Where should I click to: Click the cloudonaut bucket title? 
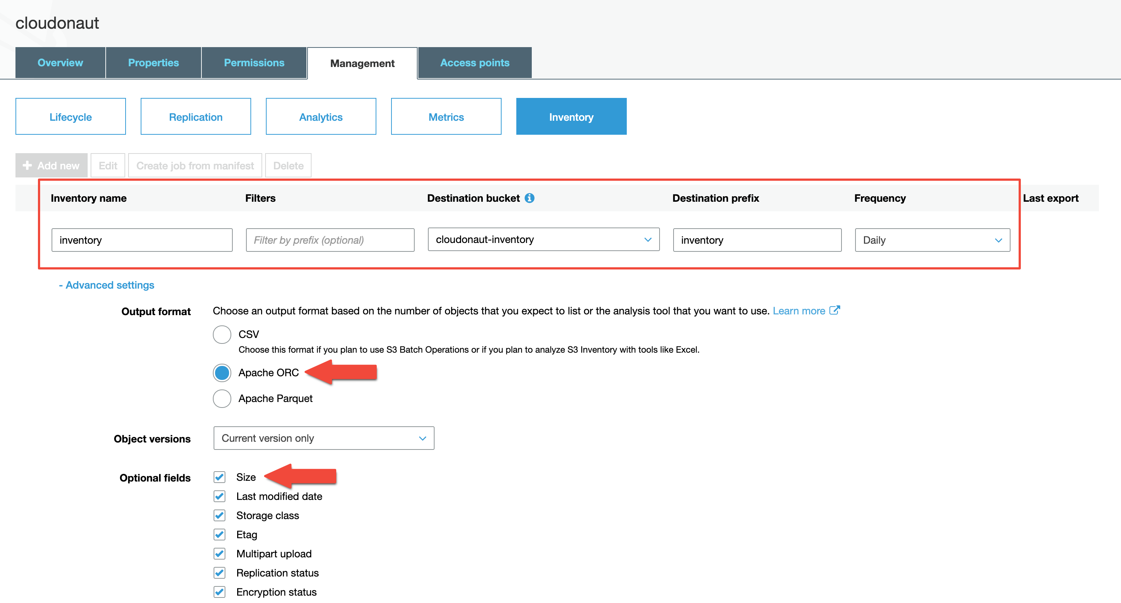[57, 23]
